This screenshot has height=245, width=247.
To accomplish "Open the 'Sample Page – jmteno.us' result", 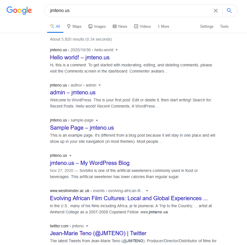I will click(82, 128).
